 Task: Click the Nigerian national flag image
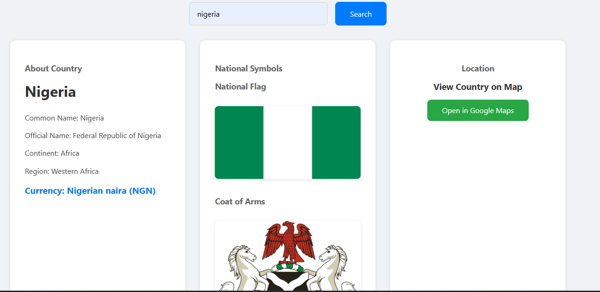pyautogui.click(x=287, y=142)
